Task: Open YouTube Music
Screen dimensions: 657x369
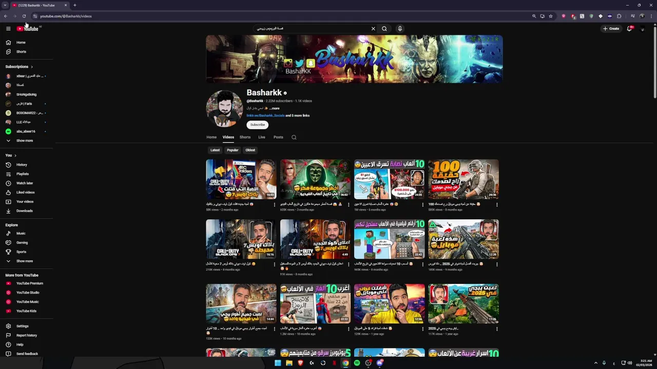Action: (27, 302)
